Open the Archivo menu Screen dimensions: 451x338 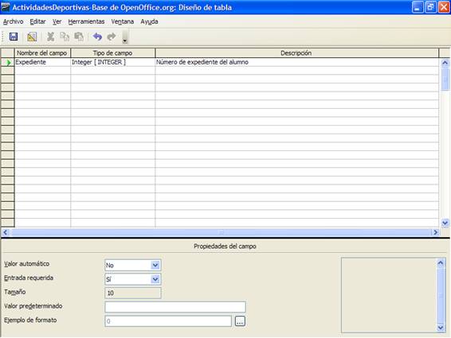(x=13, y=21)
